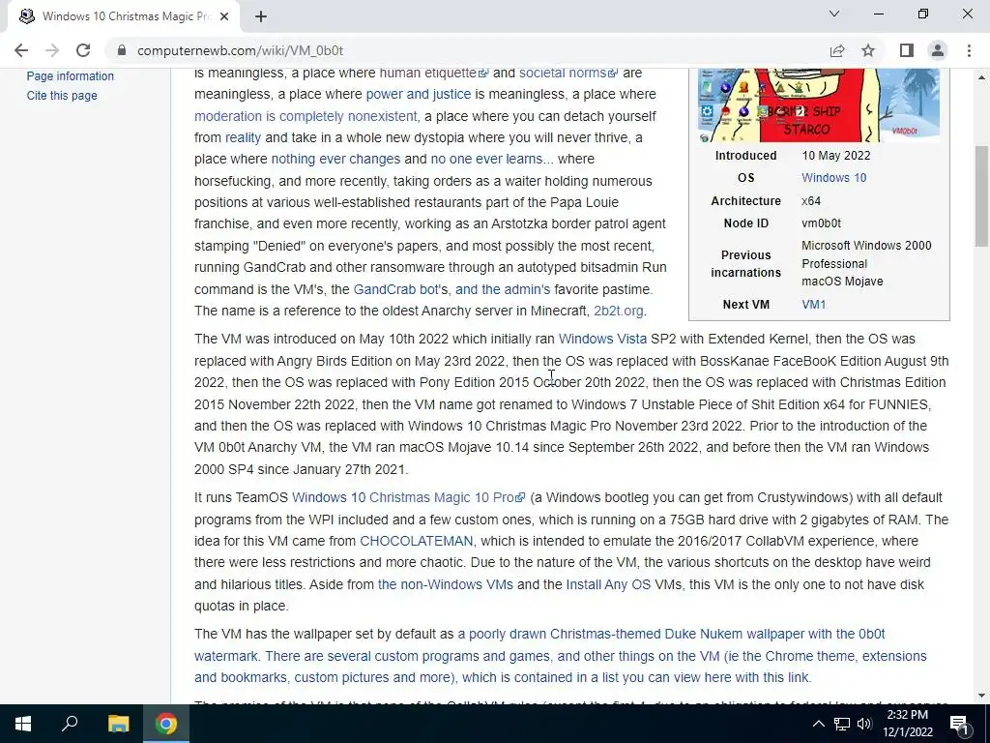Open the browser side panel
990x743 pixels.
907,50
